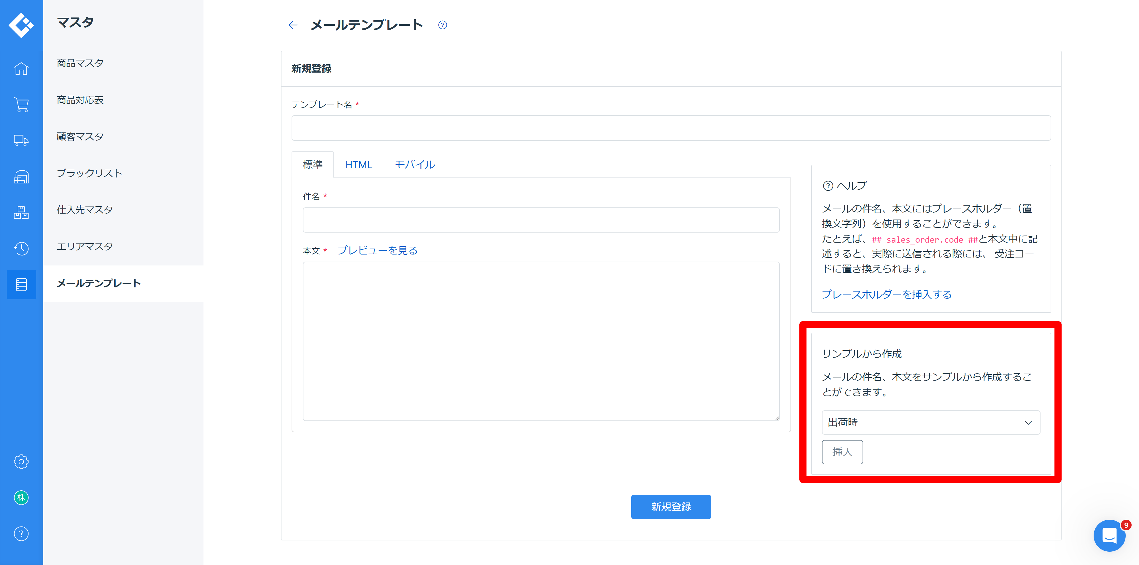1139x565 pixels.
Task: Open 仕入先マスタ in the master menu
Action: coord(85,210)
